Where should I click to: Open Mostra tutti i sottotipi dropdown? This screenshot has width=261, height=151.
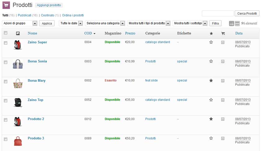[190, 23]
